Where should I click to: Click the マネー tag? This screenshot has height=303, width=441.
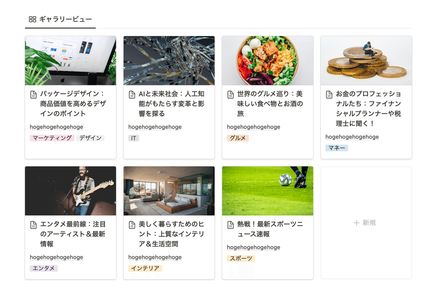click(337, 148)
